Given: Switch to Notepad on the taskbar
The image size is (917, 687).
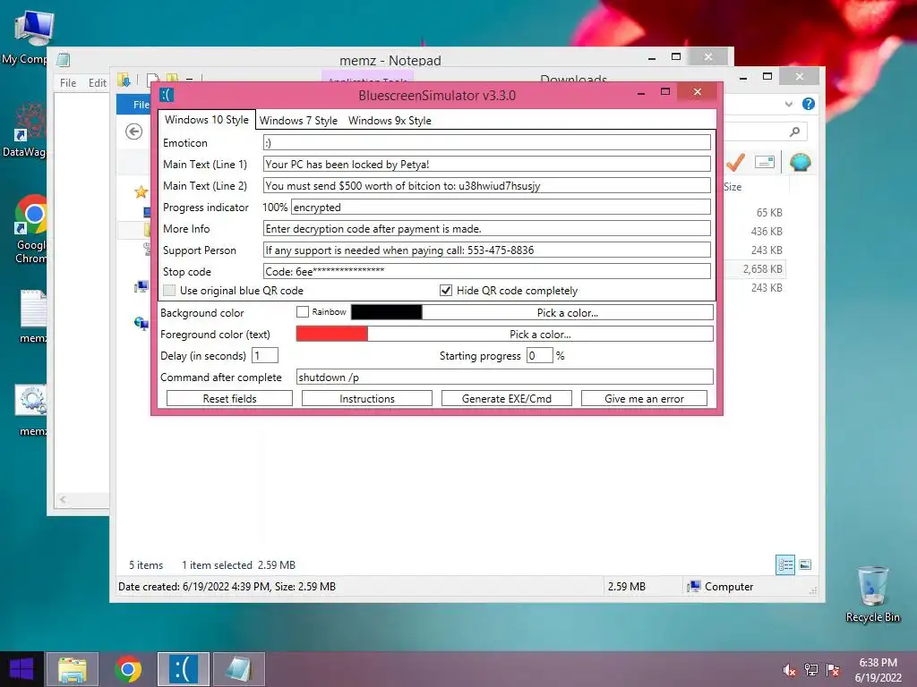Looking at the screenshot, I should [238, 669].
